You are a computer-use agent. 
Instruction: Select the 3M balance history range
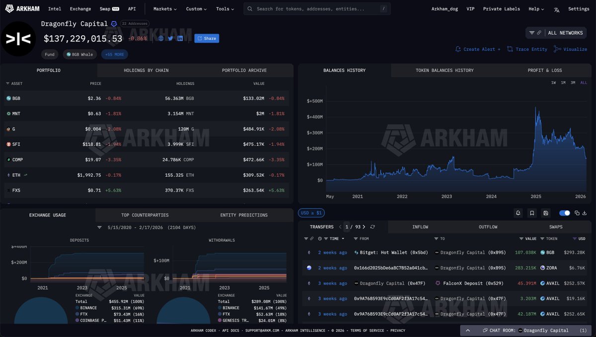[x=573, y=83]
